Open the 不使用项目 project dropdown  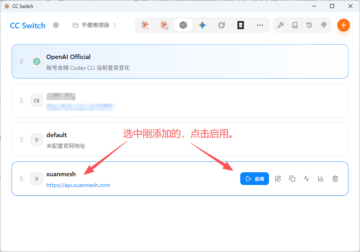[94, 25]
